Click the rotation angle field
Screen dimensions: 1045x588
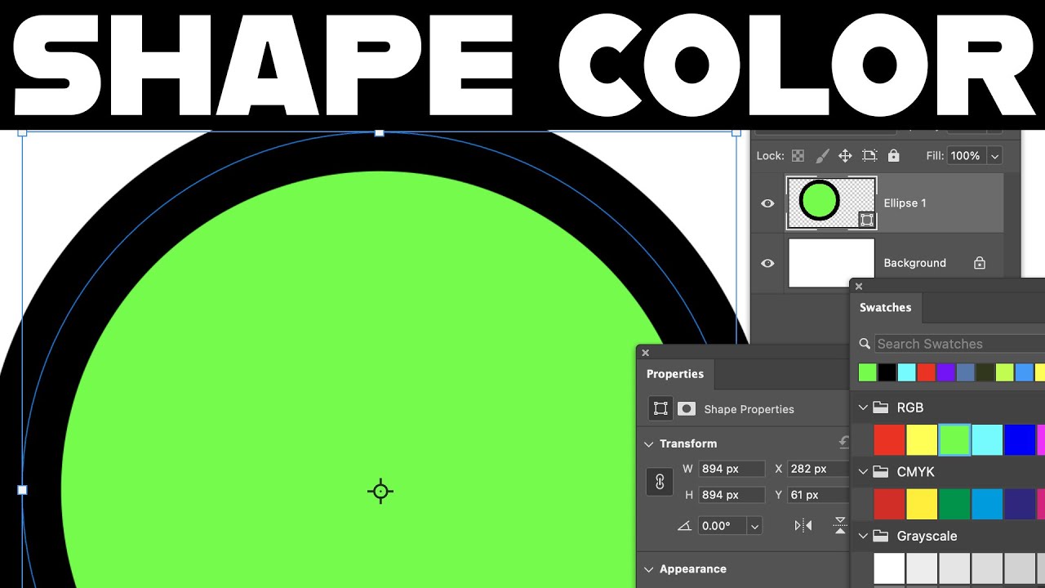point(723,526)
